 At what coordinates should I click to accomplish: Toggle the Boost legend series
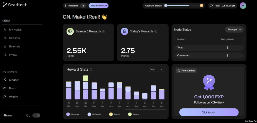pyautogui.click(x=114, y=114)
